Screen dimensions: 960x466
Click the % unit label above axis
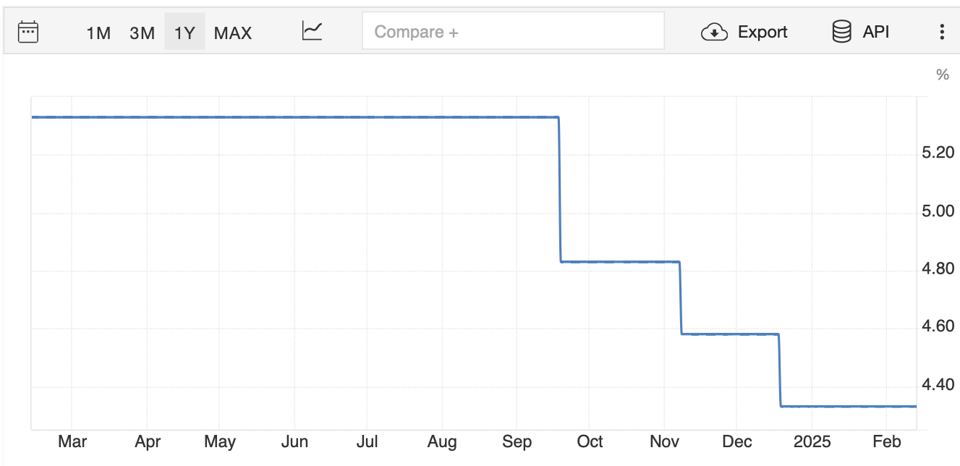tap(942, 75)
